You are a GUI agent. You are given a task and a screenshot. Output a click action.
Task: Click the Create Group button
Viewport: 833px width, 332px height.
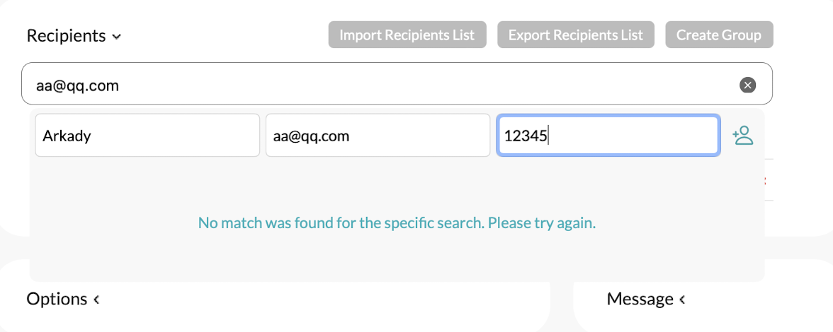pyautogui.click(x=718, y=35)
